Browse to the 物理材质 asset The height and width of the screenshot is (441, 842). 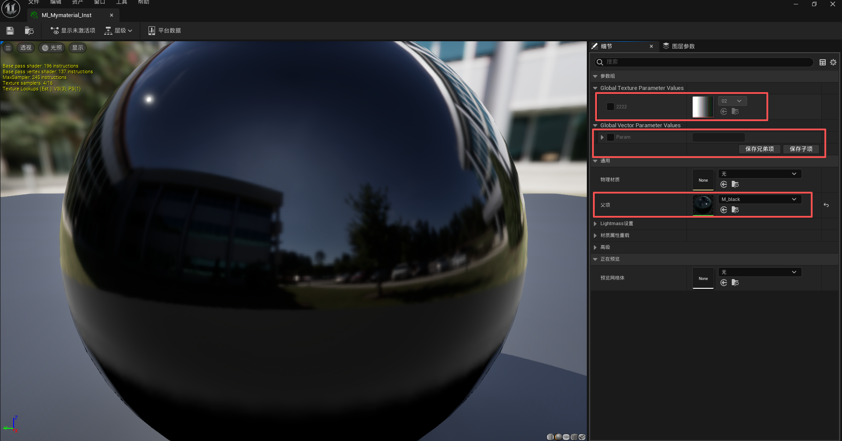tap(735, 185)
